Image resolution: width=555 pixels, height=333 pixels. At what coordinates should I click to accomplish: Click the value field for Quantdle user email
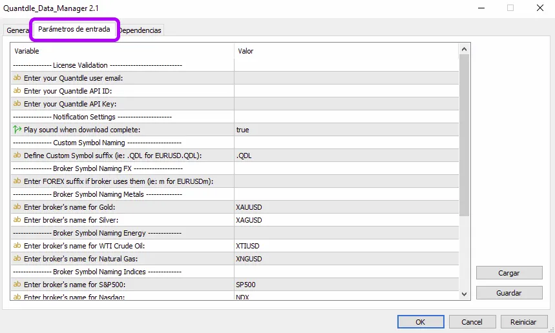[346, 78]
